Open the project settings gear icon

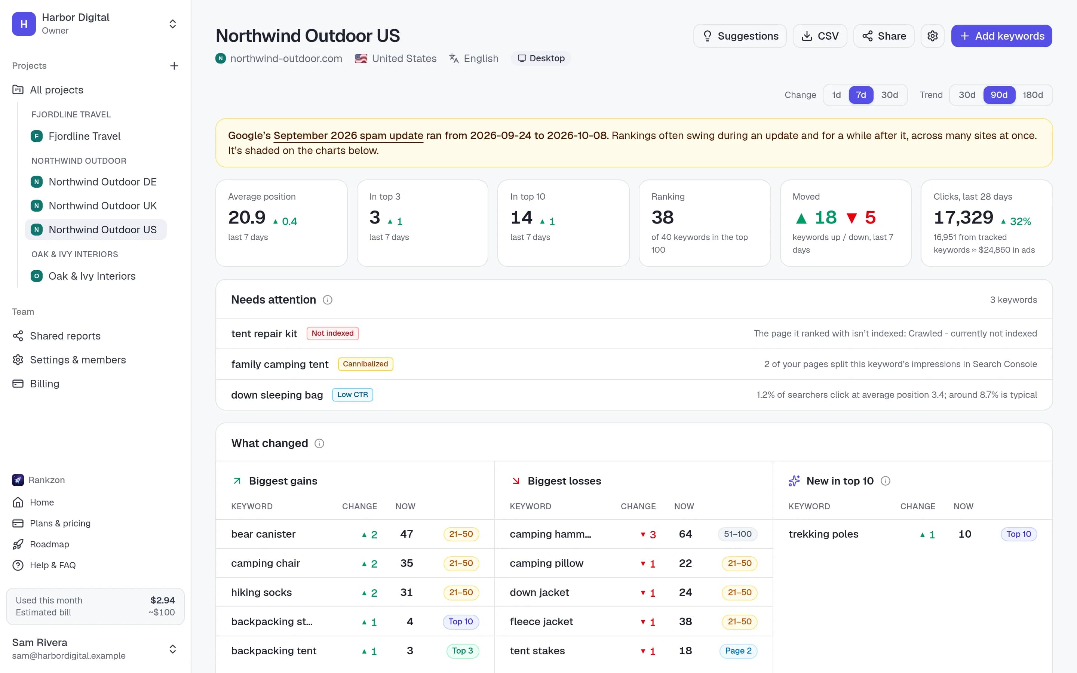pyautogui.click(x=932, y=36)
